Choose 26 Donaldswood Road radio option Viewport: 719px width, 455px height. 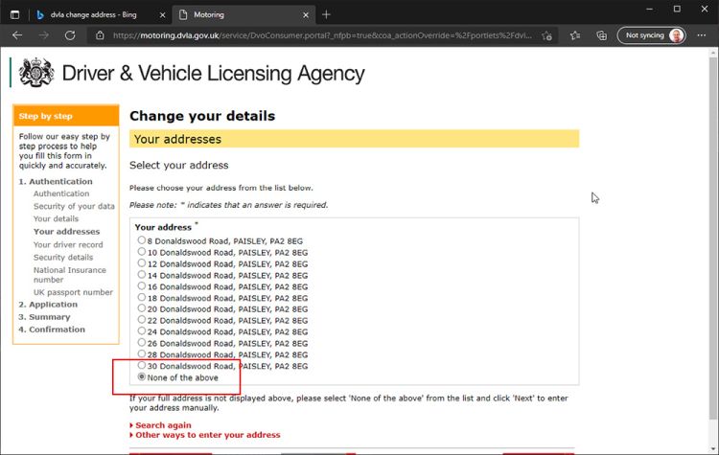(x=142, y=342)
